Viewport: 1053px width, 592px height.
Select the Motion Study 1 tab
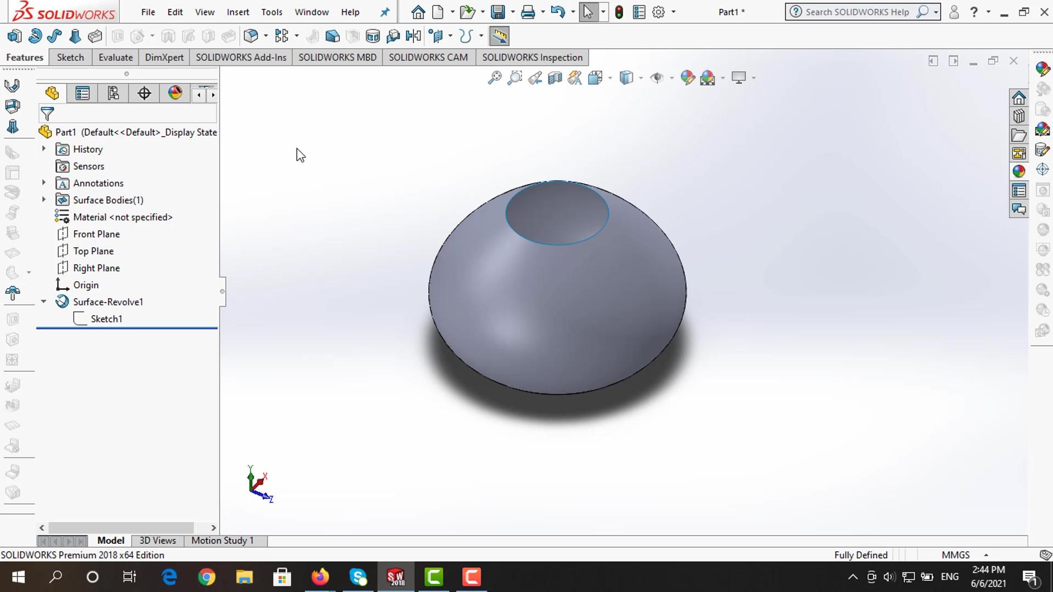(222, 540)
